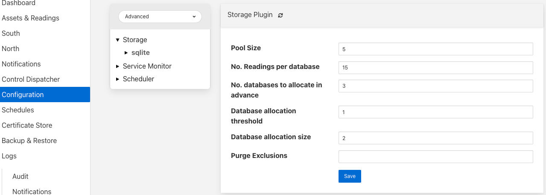546x195 pixels.
Task: Open the North menu item
Action: (11, 49)
